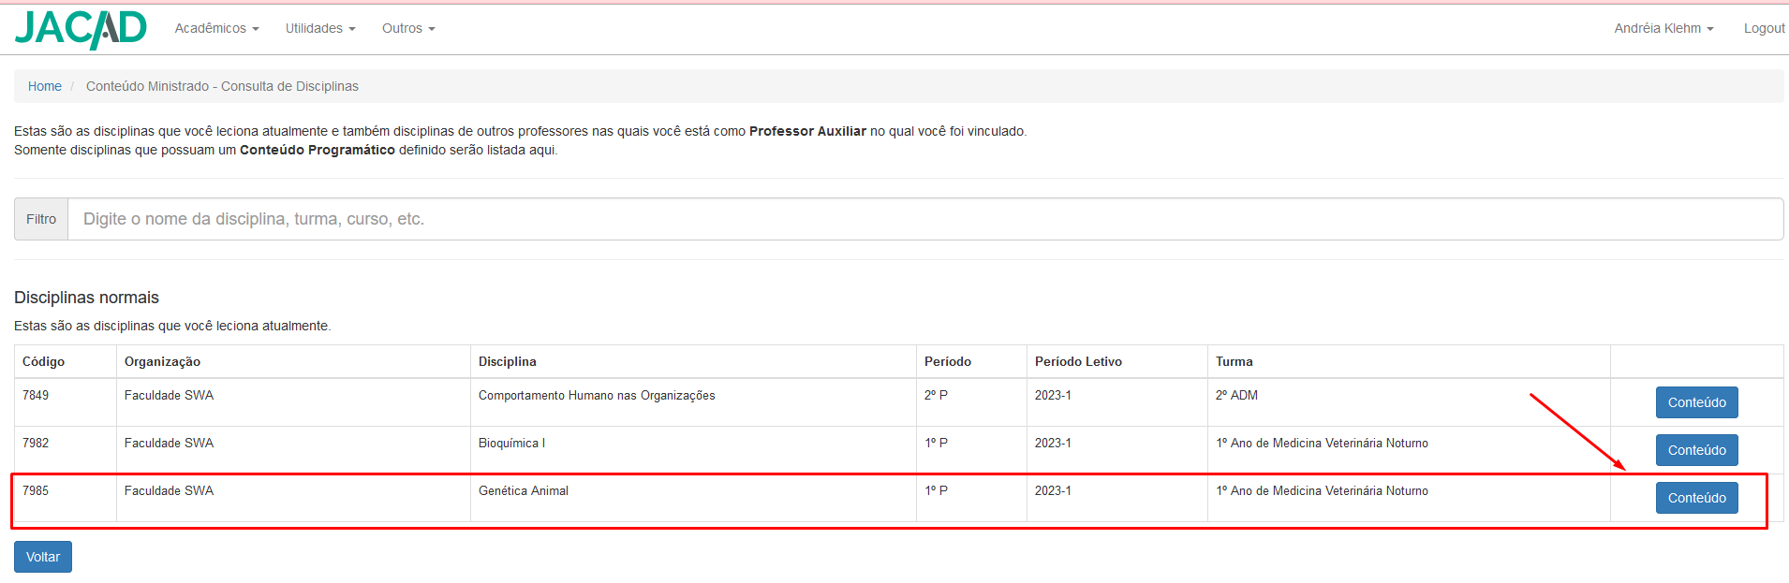Click the Bioquímica I discipline name
This screenshot has width=1789, height=583.
[x=511, y=444]
